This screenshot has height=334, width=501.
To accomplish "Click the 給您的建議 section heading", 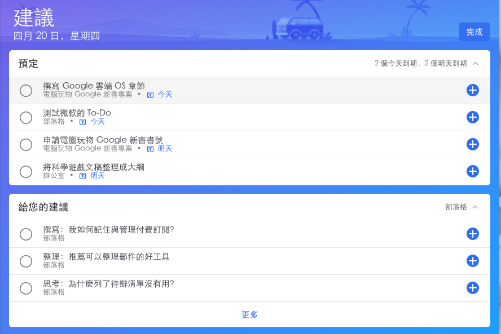I will (x=43, y=207).
